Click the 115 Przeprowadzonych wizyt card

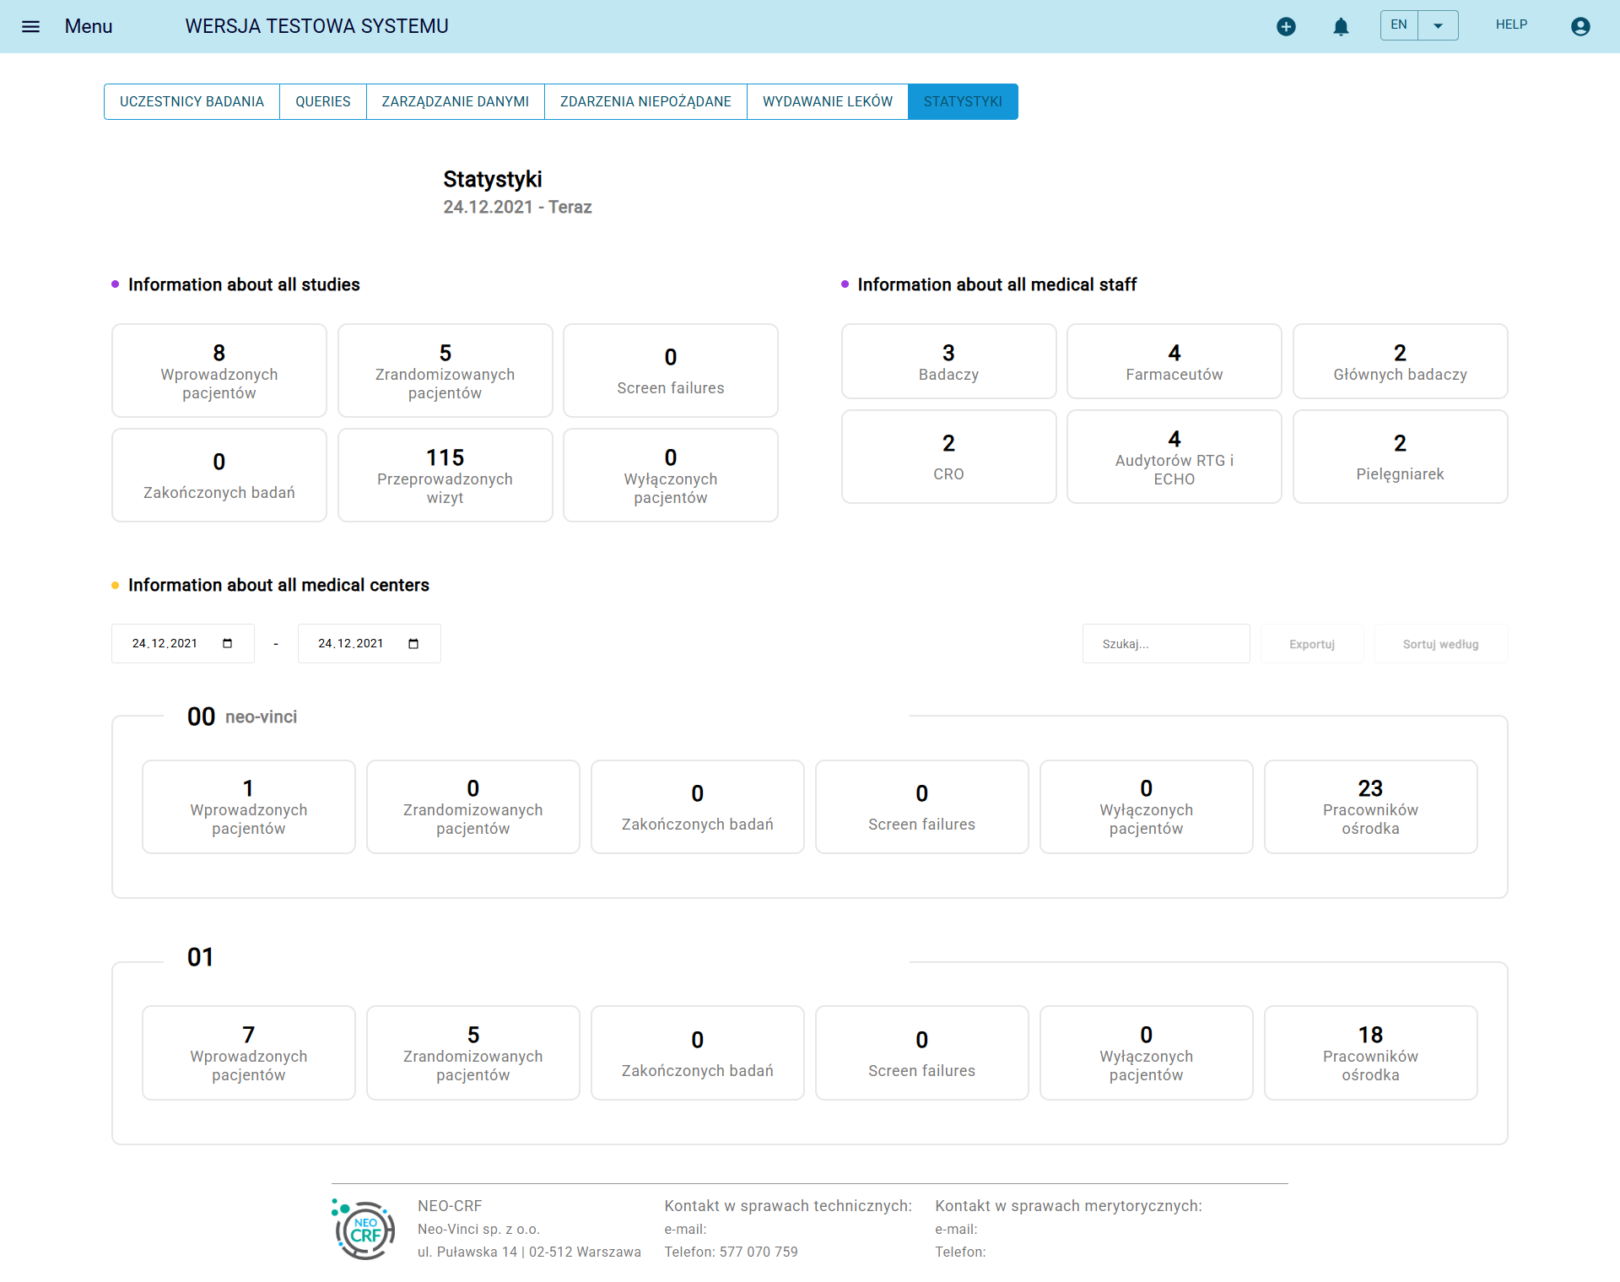click(x=445, y=475)
